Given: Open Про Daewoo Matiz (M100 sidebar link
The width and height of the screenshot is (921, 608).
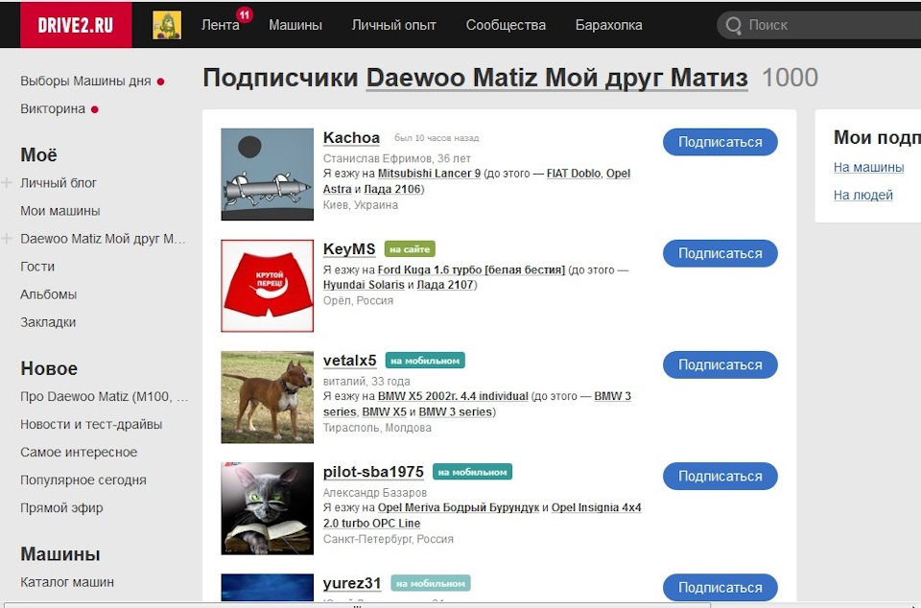Looking at the screenshot, I should pyautogui.click(x=104, y=397).
